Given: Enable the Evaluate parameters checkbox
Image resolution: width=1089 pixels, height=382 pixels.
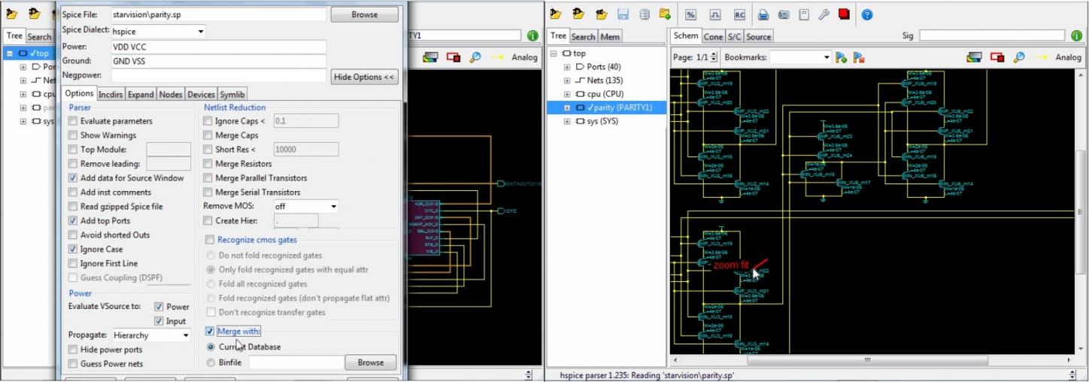Looking at the screenshot, I should [x=73, y=121].
